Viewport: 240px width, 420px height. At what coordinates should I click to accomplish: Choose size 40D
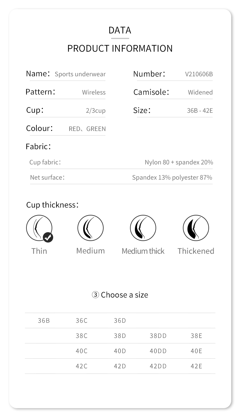click(x=120, y=351)
